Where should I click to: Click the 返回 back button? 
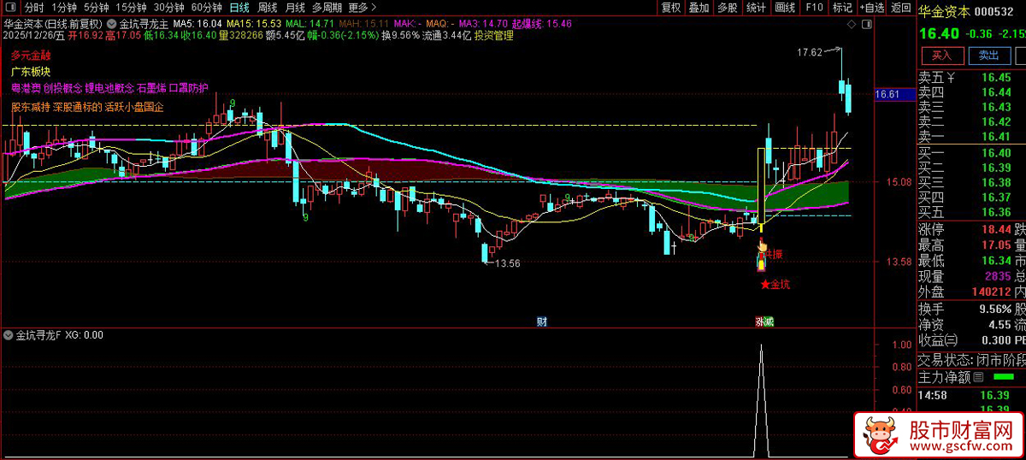[900, 8]
